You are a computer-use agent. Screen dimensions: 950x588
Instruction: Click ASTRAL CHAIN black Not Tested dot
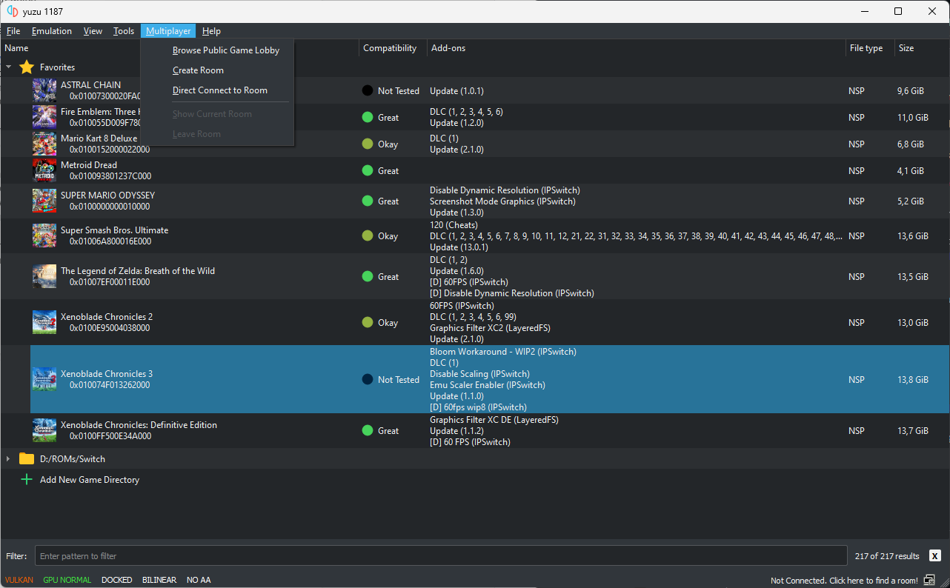coord(368,90)
